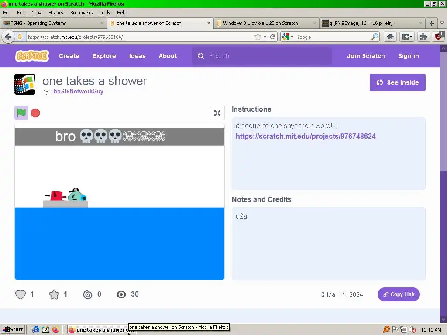Click the tray magnifier icon

[386, 330]
